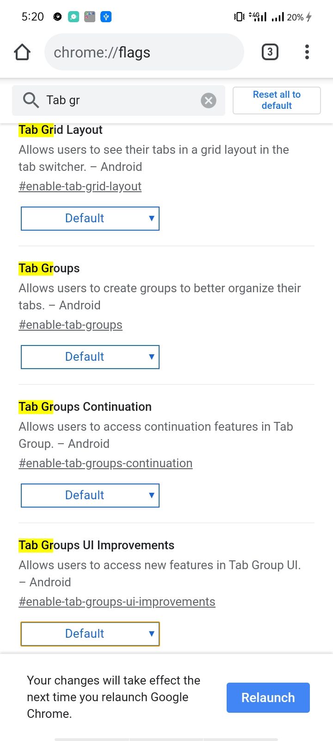Expand the Tab Groups Continuation dropdown

(90, 496)
